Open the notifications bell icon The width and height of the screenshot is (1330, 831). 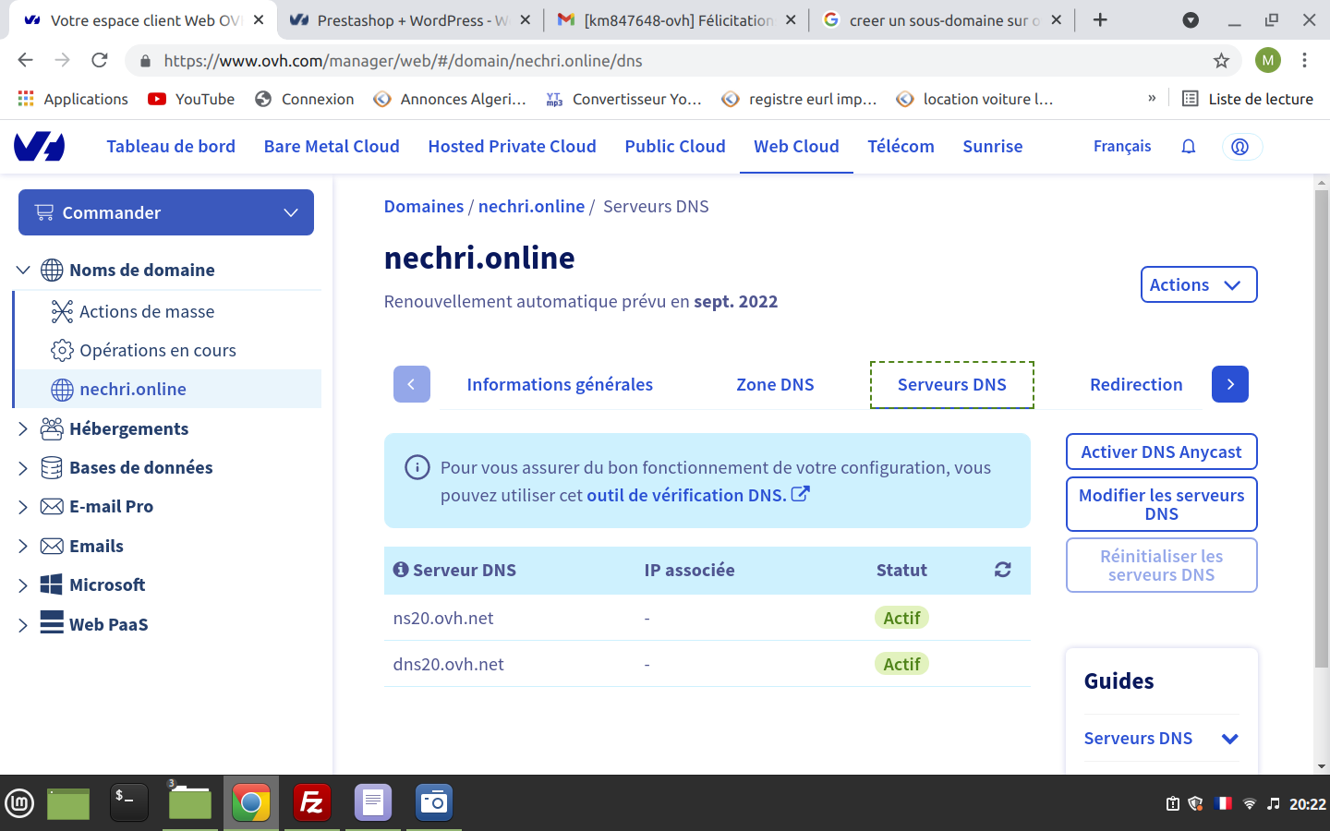pyautogui.click(x=1189, y=146)
